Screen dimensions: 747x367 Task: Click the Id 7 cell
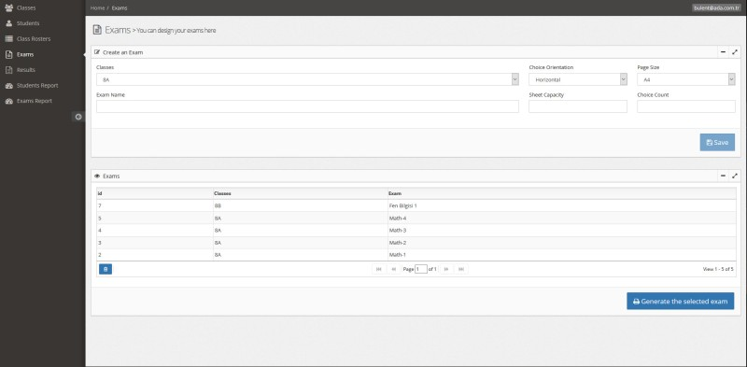click(x=155, y=205)
